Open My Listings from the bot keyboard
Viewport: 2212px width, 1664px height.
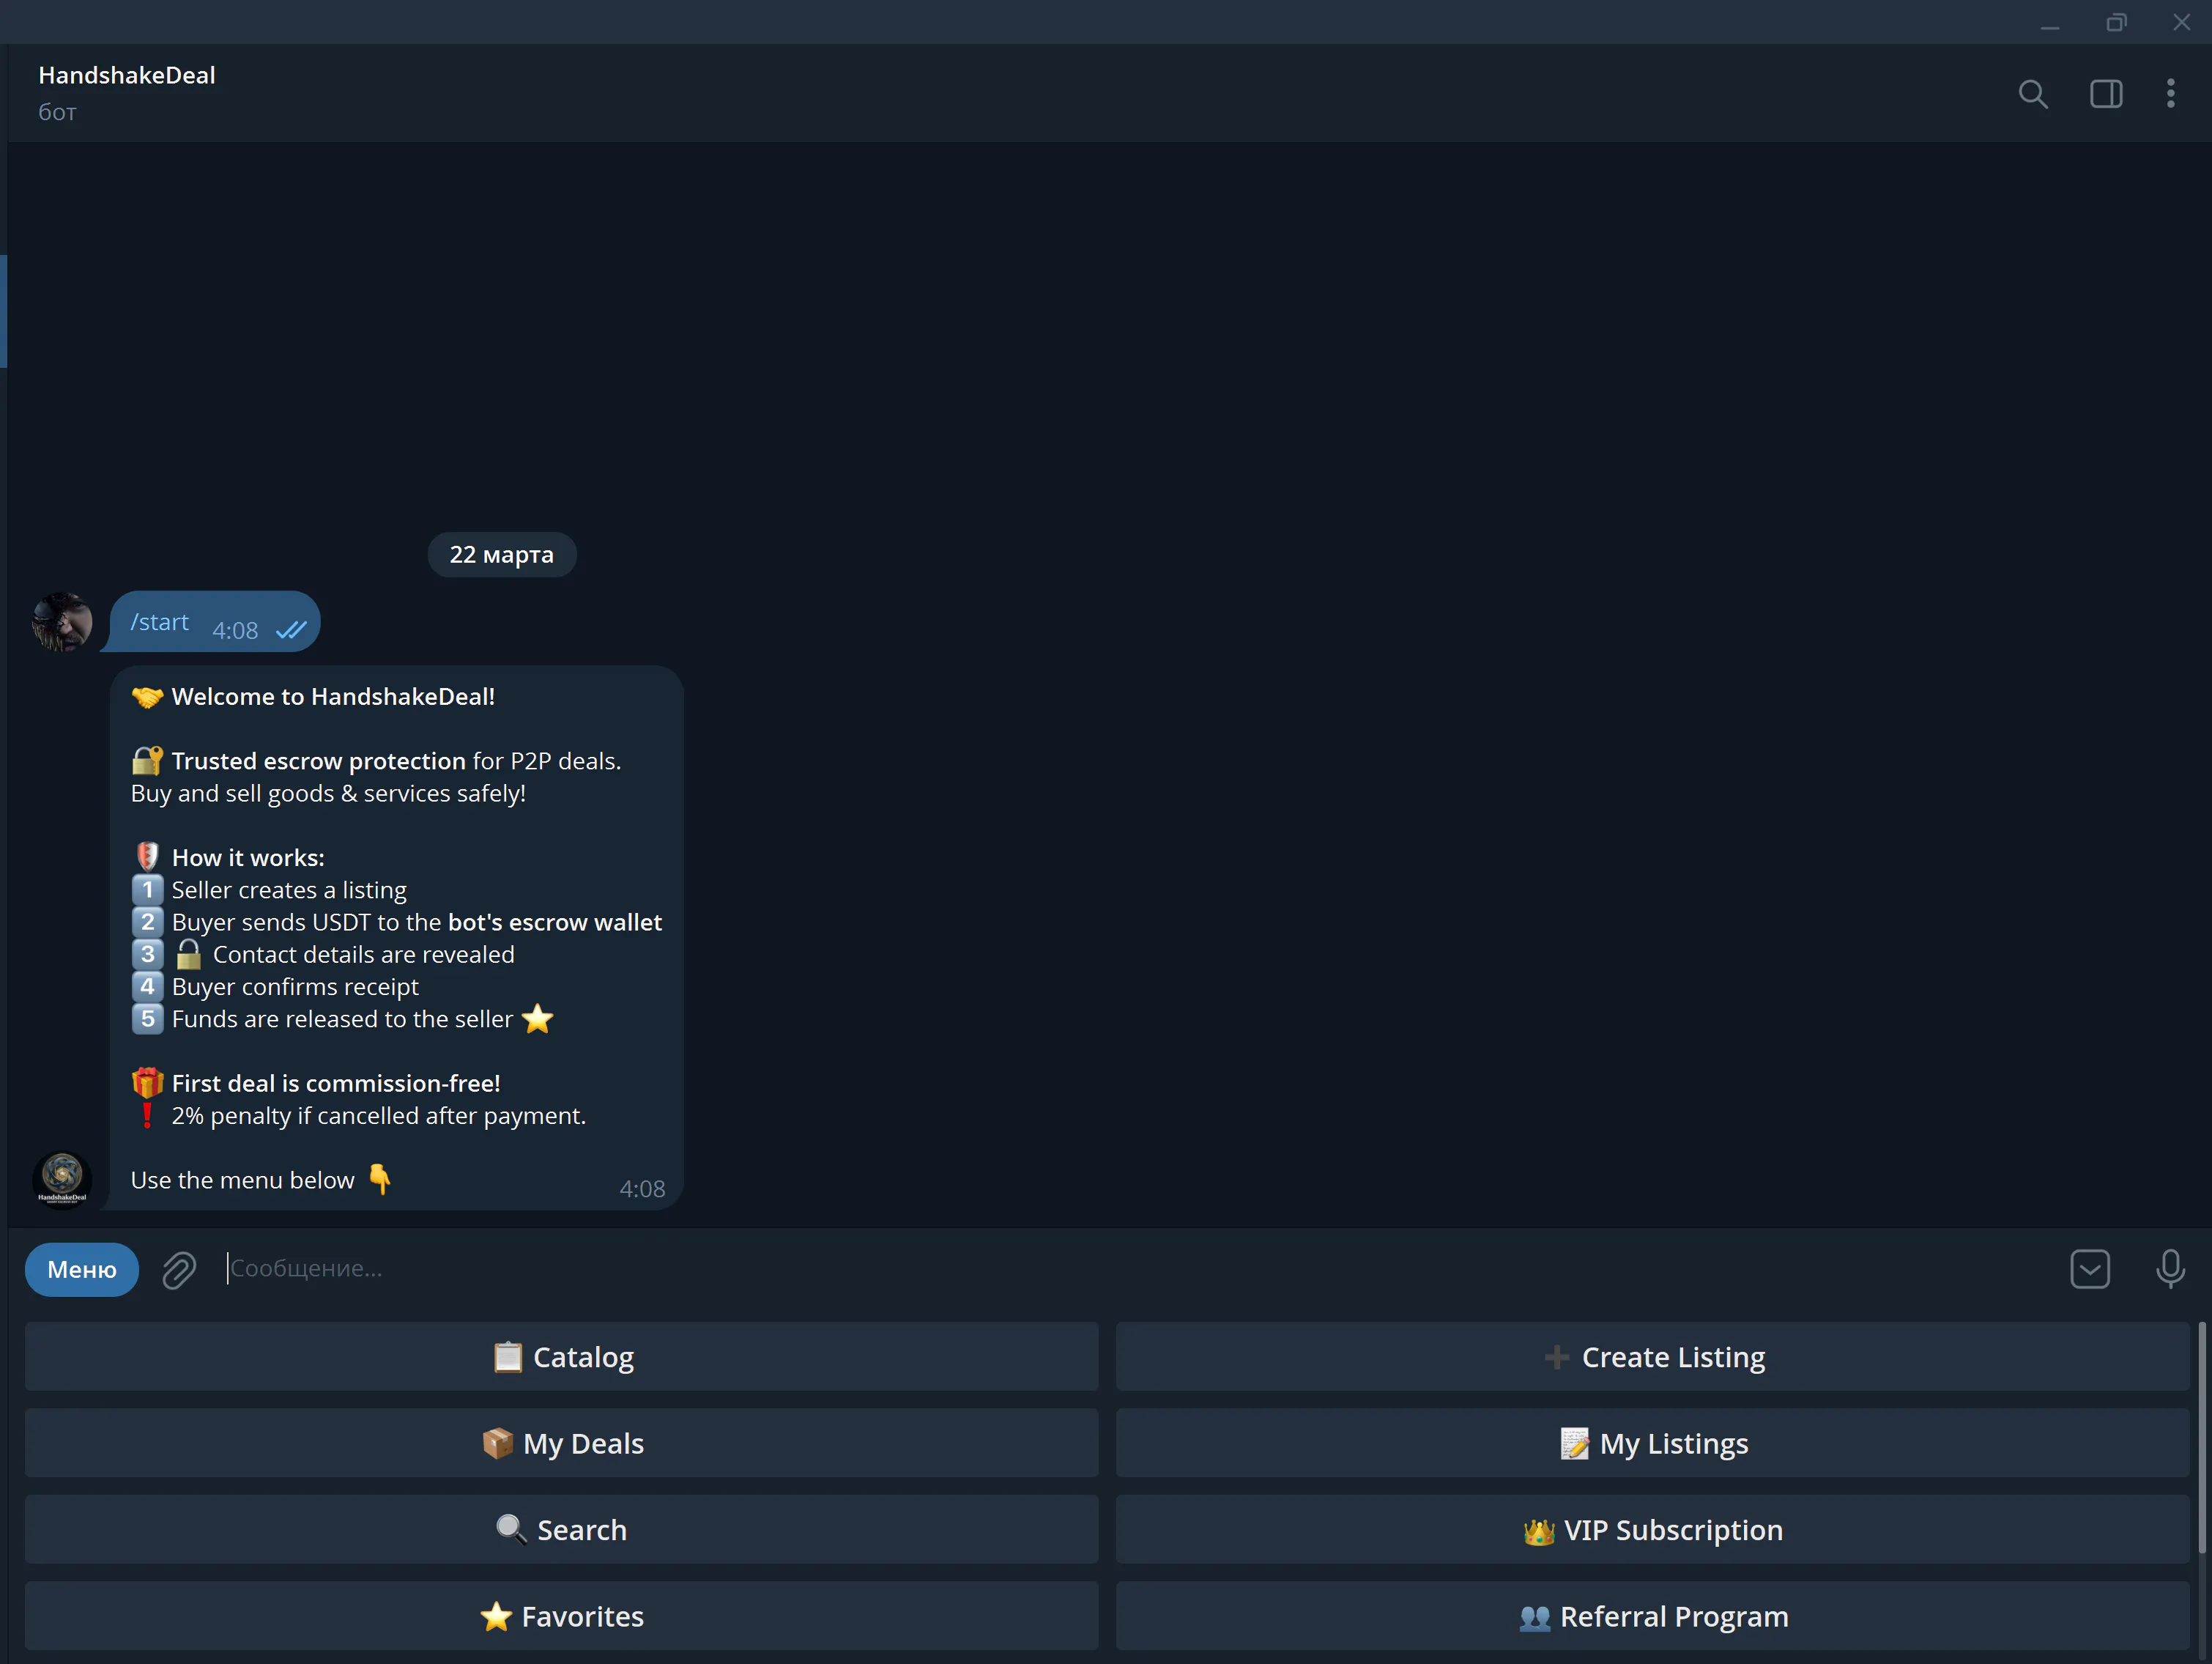click(1653, 1443)
